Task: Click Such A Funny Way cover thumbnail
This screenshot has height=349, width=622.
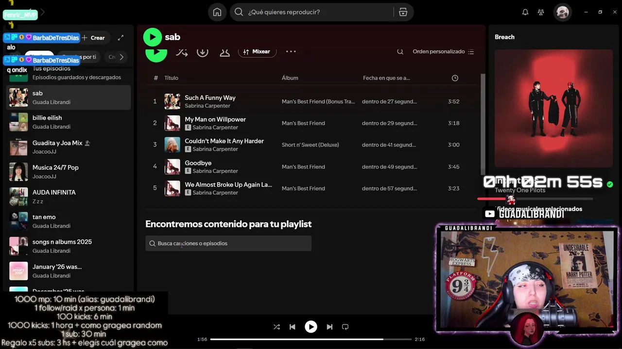Action: click(172, 101)
